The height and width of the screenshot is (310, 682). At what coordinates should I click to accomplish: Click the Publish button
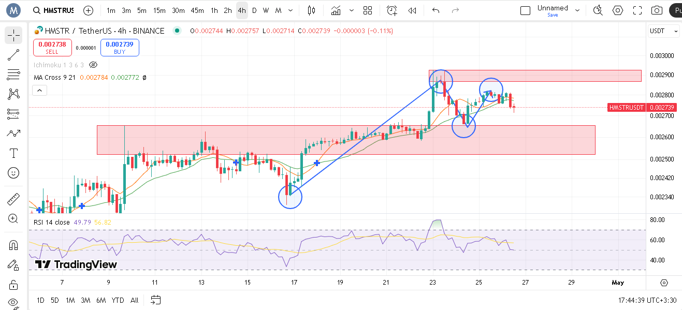[x=675, y=10]
